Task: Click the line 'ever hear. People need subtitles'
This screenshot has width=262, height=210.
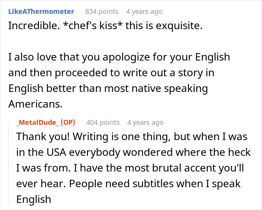Action: pyautogui.click(x=128, y=184)
